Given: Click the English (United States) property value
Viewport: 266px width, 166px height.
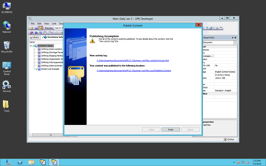Looking at the screenshot, I should coord(225,72).
